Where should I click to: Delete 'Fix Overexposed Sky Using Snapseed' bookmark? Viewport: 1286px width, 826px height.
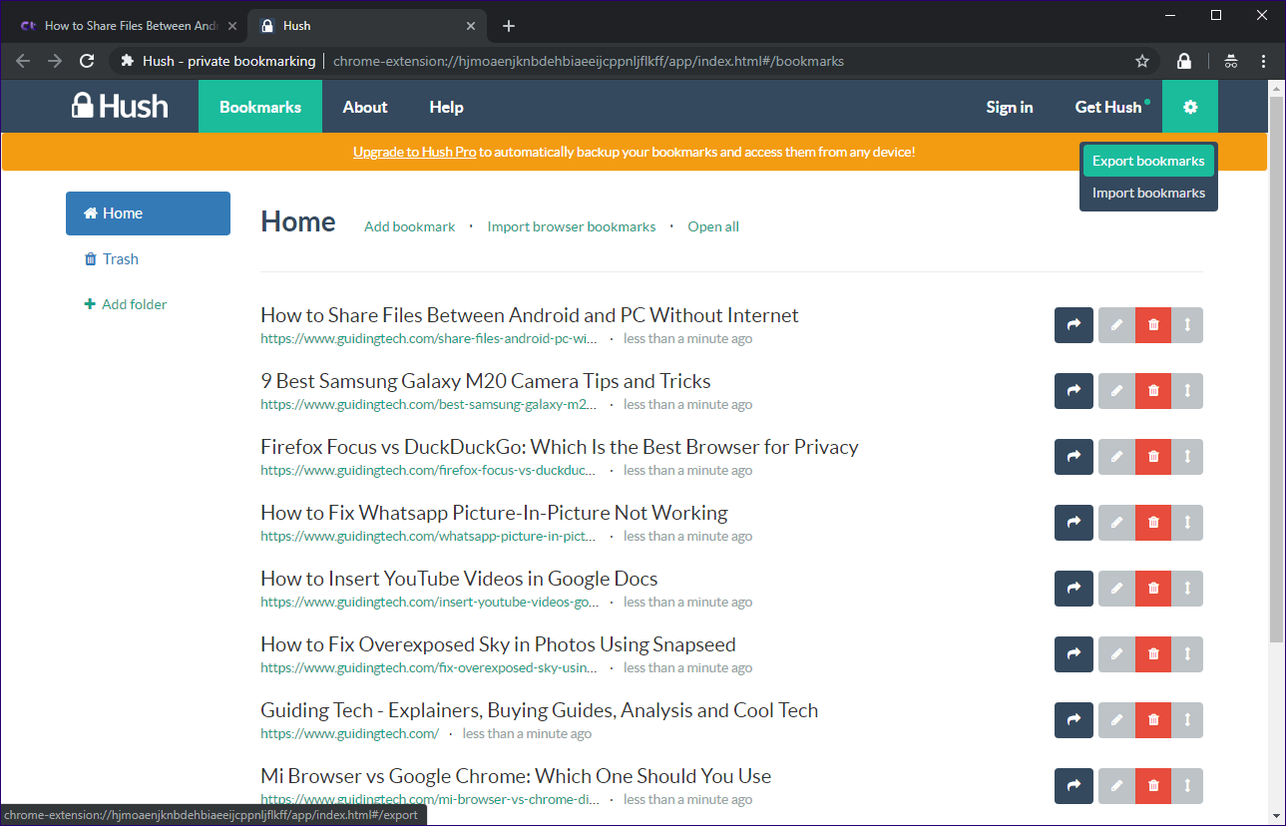tap(1153, 654)
